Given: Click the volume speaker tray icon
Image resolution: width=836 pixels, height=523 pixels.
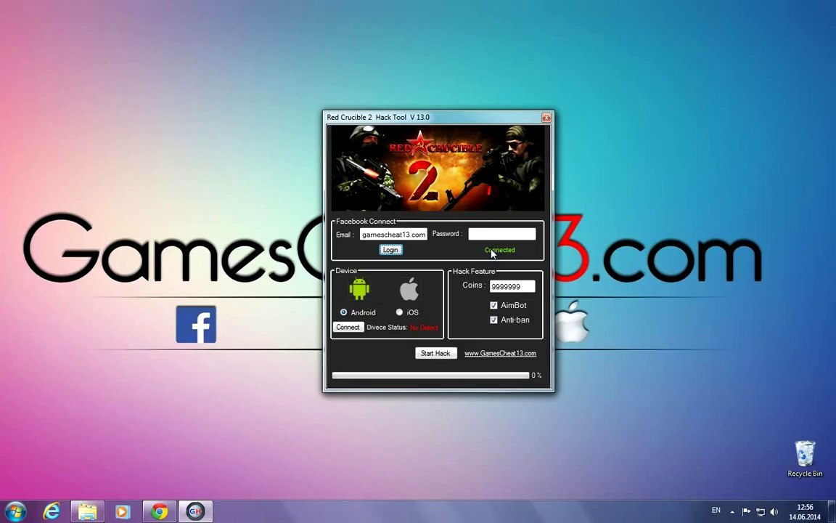Looking at the screenshot, I should [x=774, y=512].
